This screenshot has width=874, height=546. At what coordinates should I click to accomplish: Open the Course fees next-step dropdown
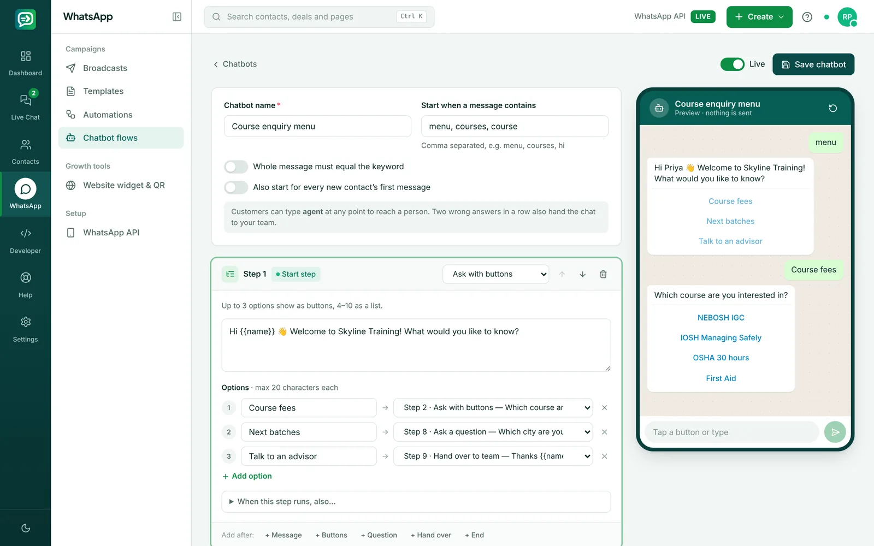click(x=493, y=408)
